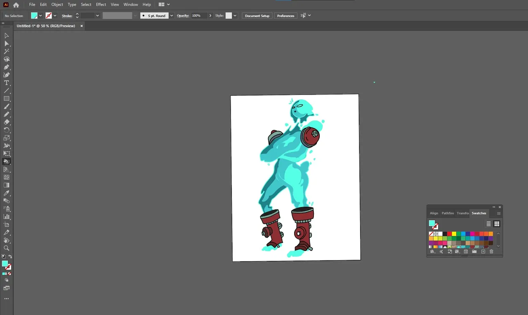Select the Mesh tool
Viewport: 528px width, 315px height.
click(7, 177)
